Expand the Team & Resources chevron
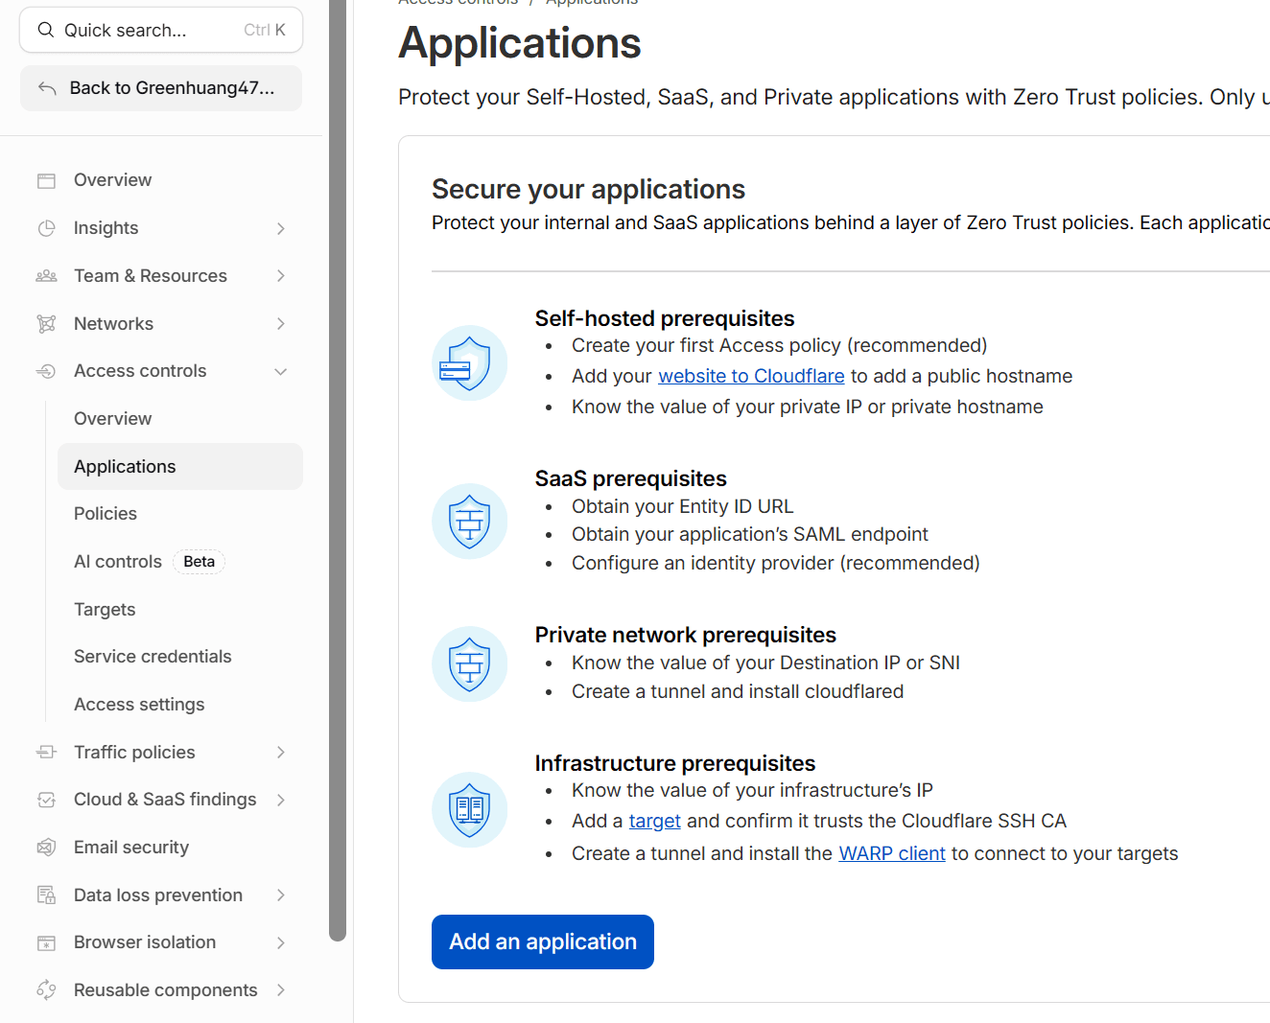This screenshot has height=1023, width=1270. 281,276
